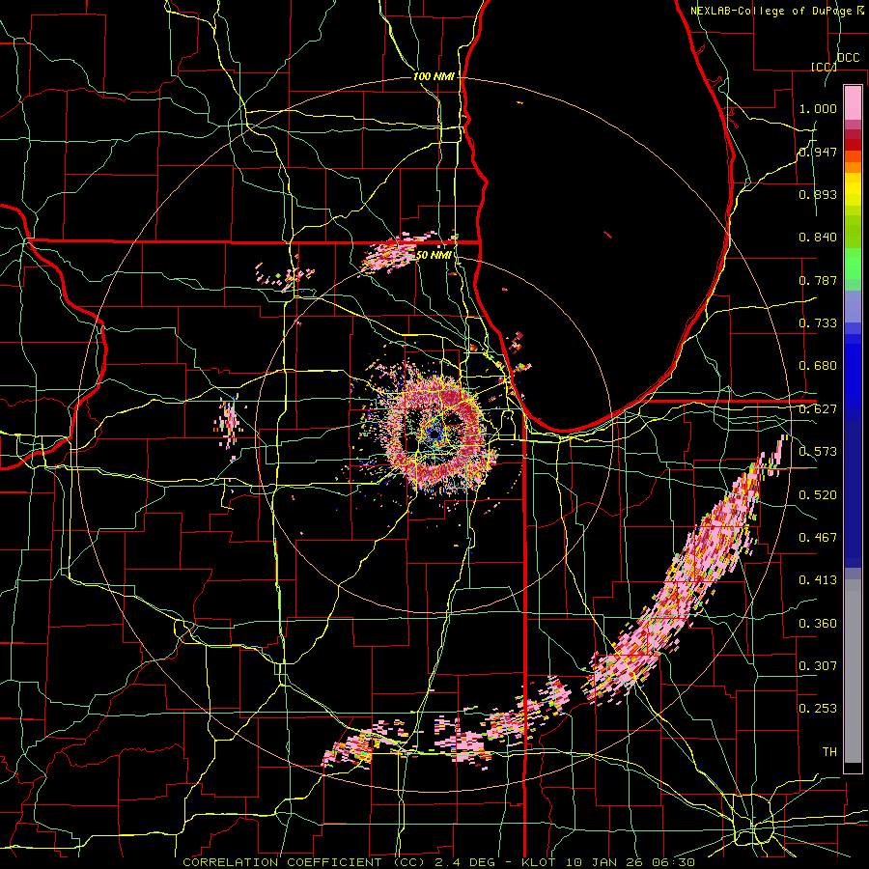Click the 0.413 scale value
869x869 pixels.
point(818,579)
